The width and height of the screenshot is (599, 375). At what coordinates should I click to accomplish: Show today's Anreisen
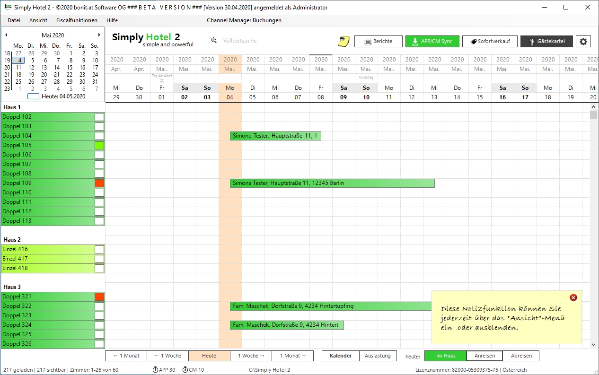point(485,356)
